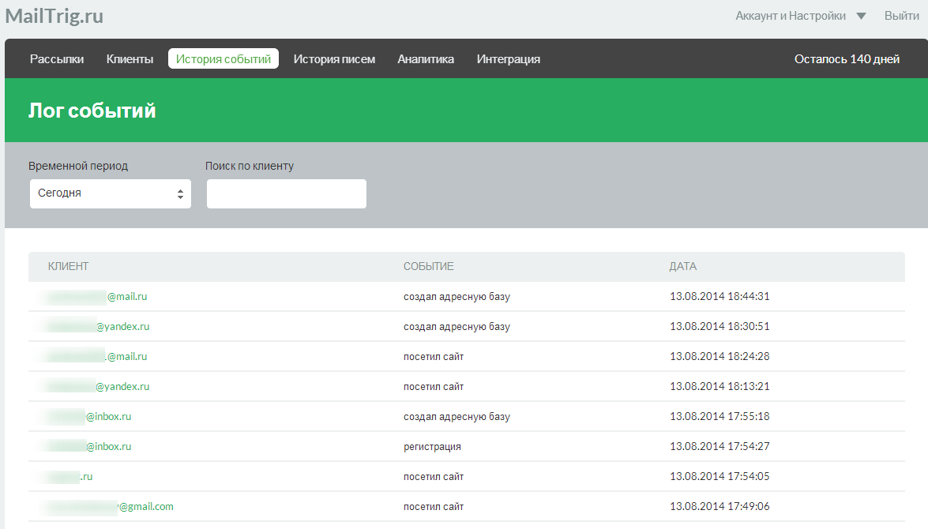Viewport: 928px width, 529px height.
Task: Open the Интеграция tab
Action: coord(509,59)
